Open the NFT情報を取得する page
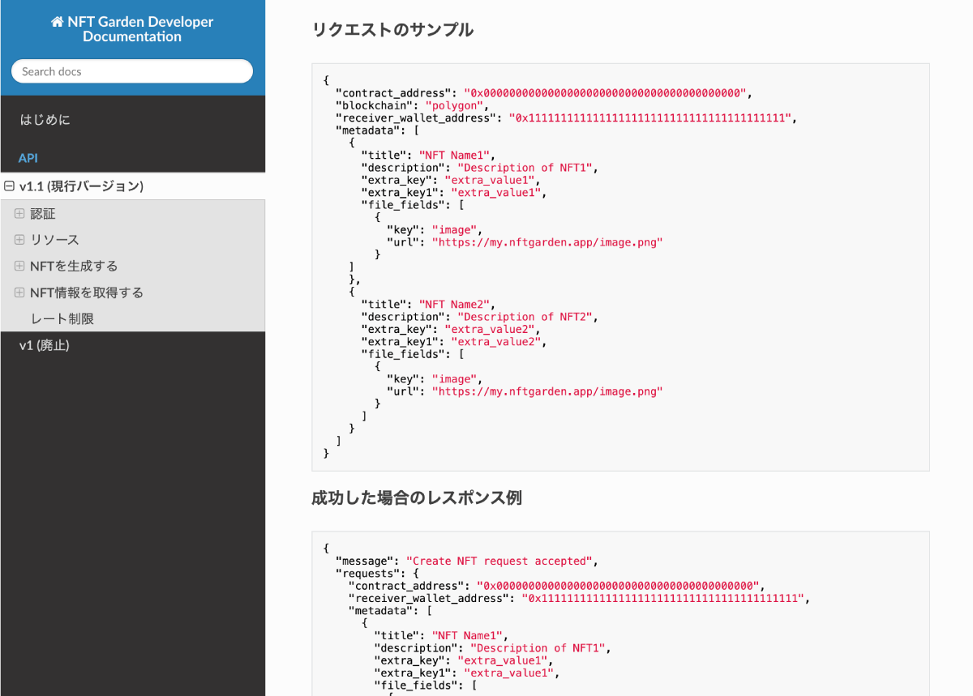973x696 pixels. point(87,292)
